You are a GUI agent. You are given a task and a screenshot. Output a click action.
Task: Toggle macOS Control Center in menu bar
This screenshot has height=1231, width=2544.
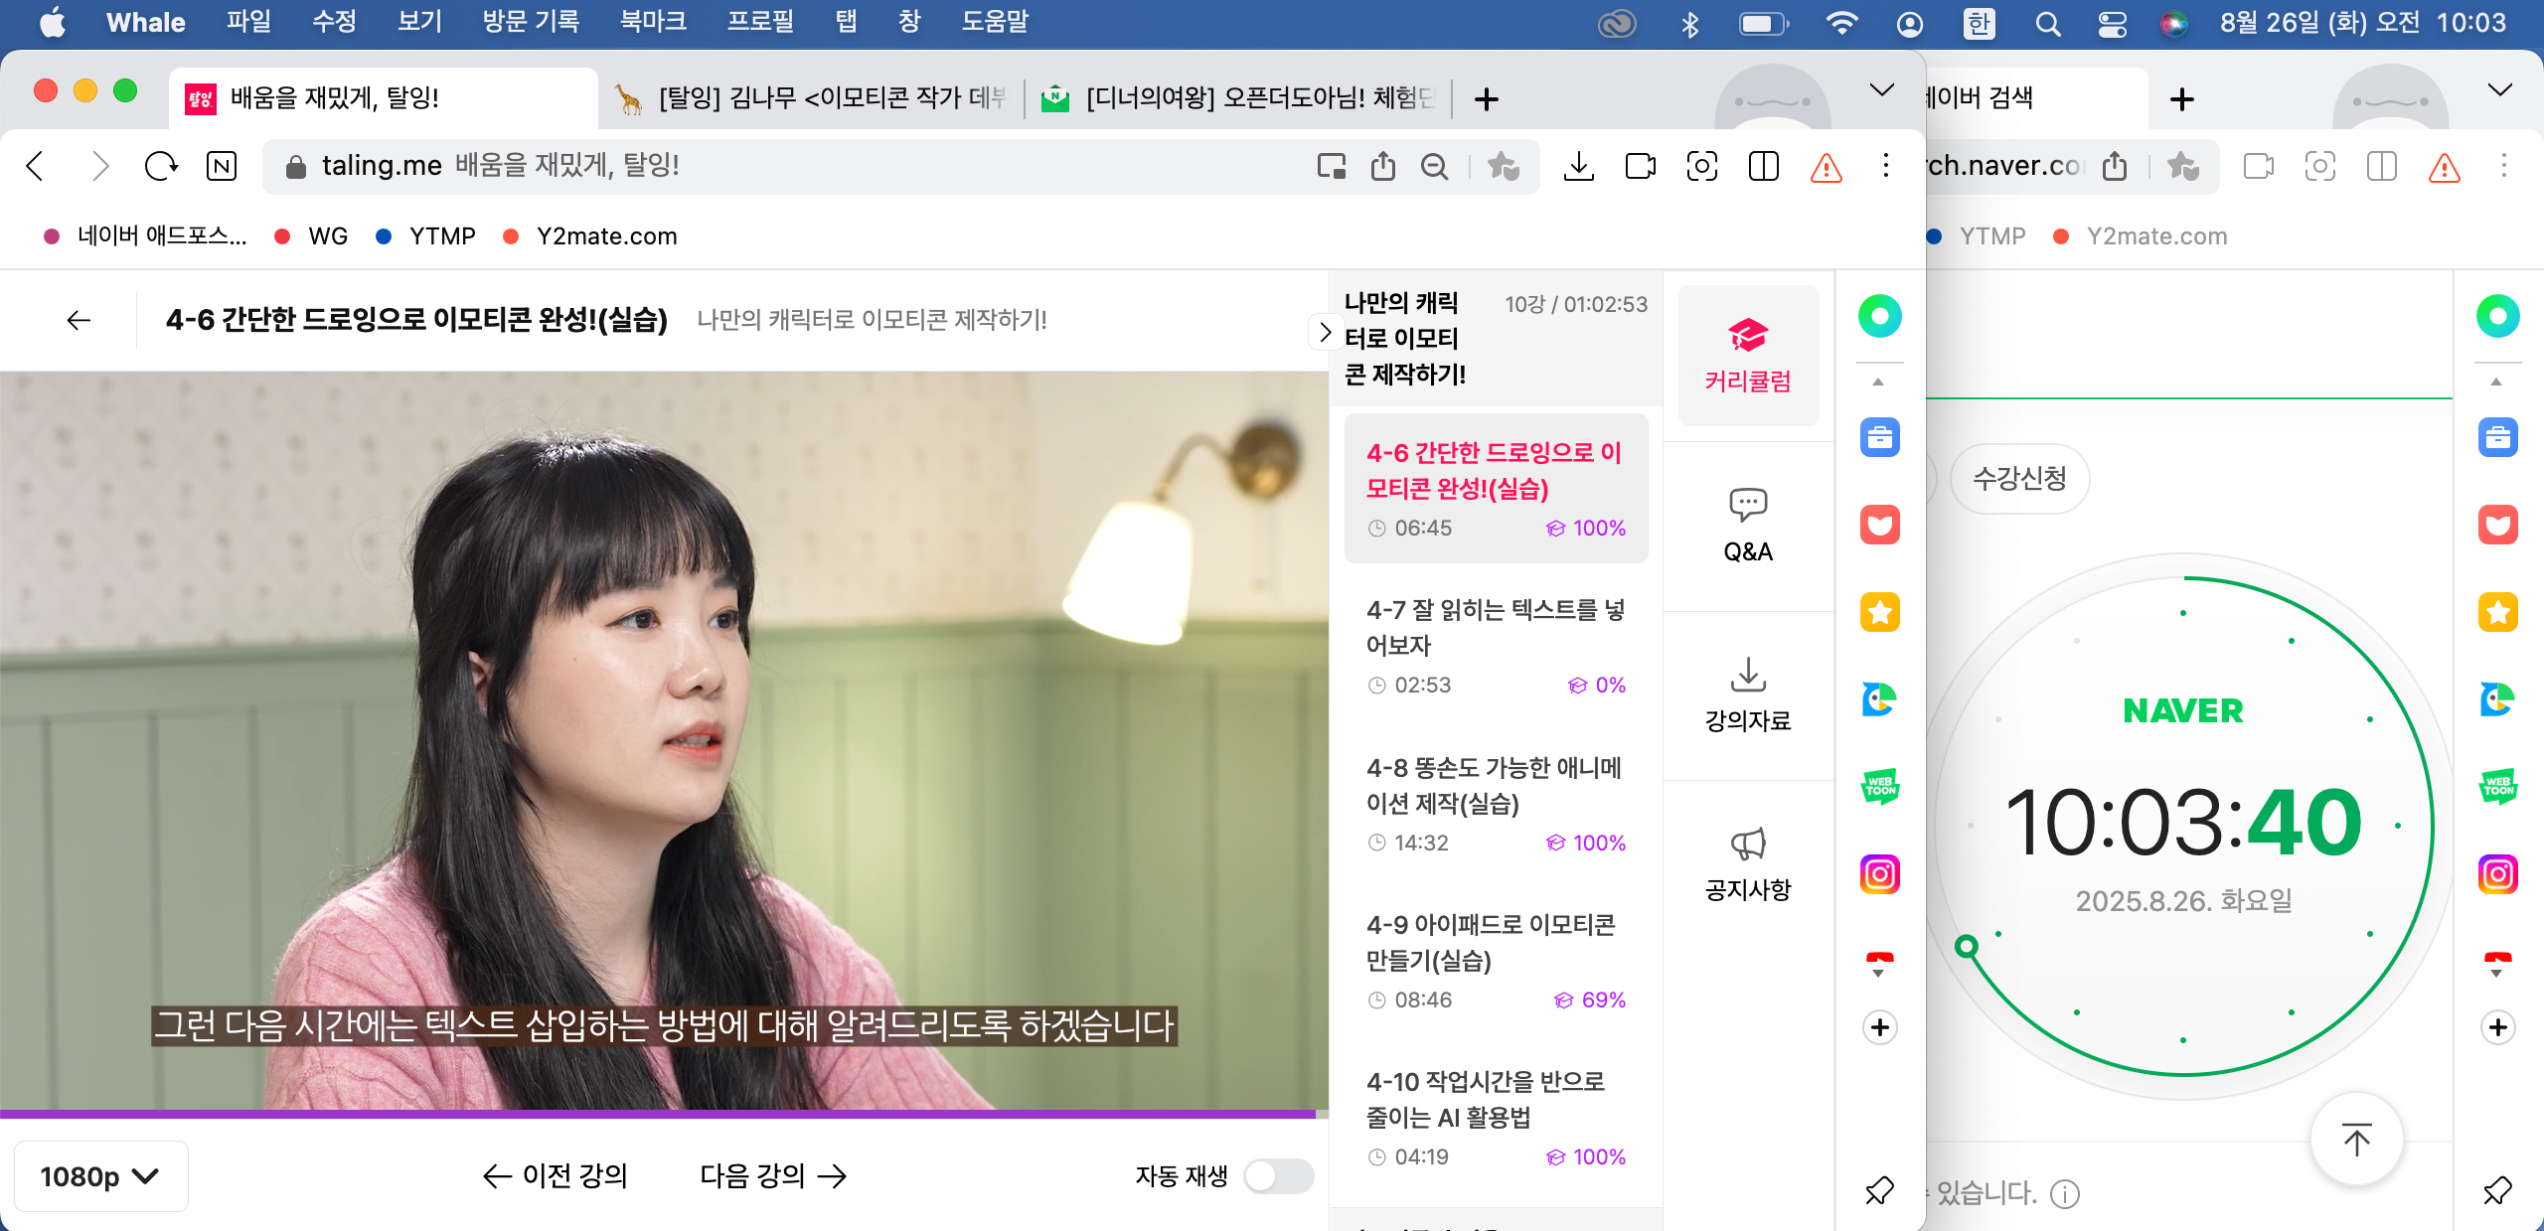pos(2112,23)
